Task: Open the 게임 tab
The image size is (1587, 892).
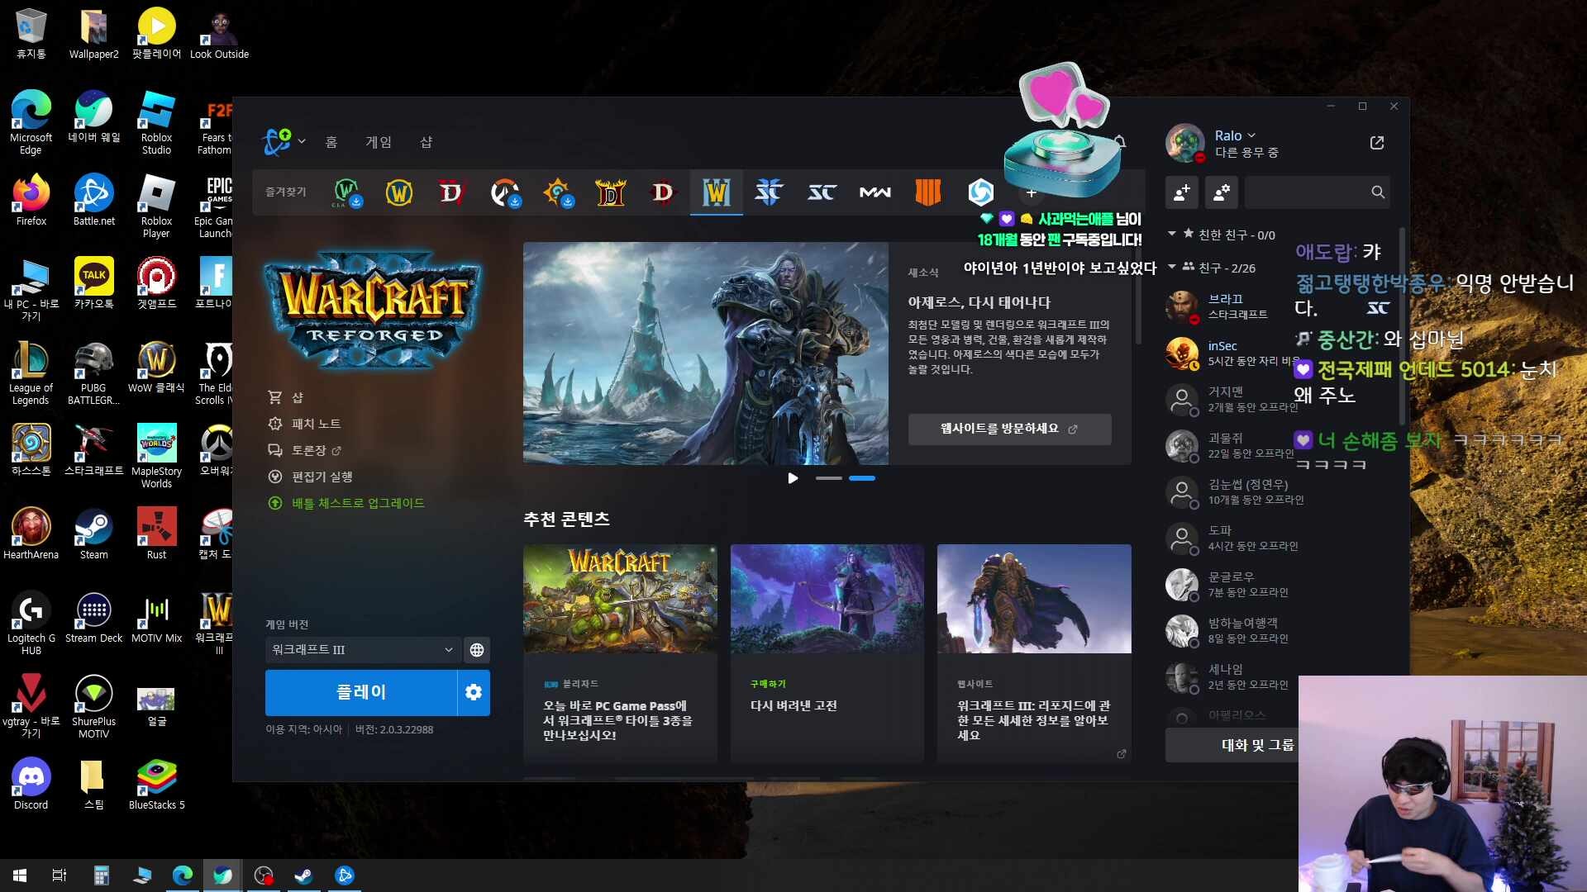Action: coord(379,142)
